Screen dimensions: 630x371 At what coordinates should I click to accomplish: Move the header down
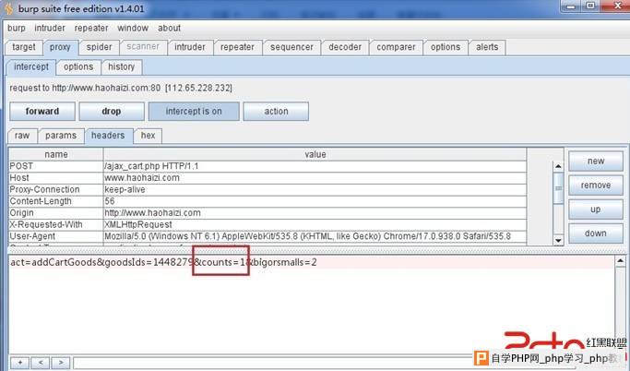click(596, 233)
